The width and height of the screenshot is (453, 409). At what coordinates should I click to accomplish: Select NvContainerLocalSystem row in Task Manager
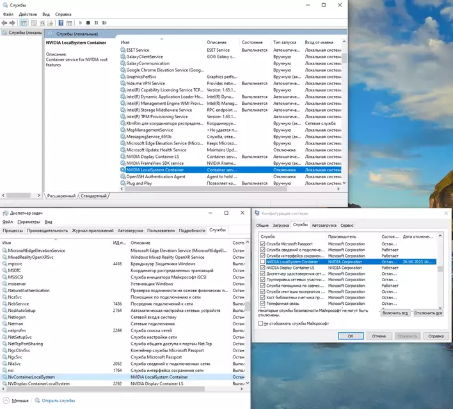123,377
